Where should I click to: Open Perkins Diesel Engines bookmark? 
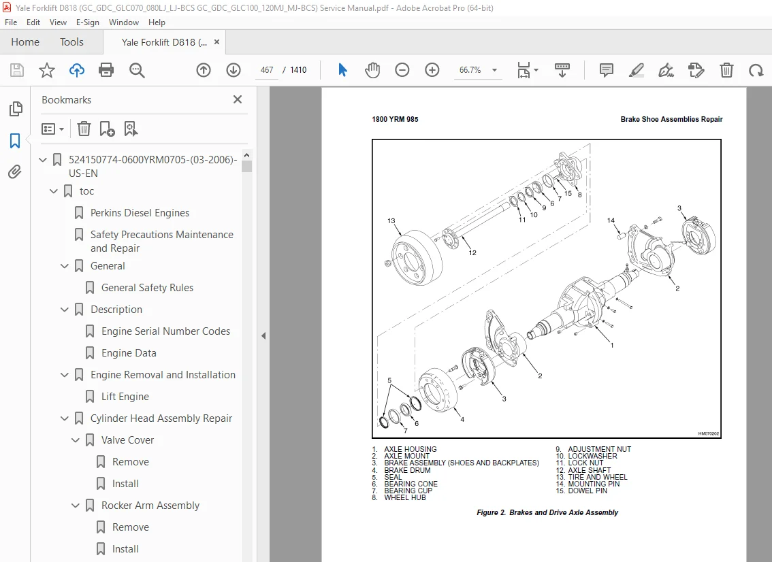tap(140, 212)
